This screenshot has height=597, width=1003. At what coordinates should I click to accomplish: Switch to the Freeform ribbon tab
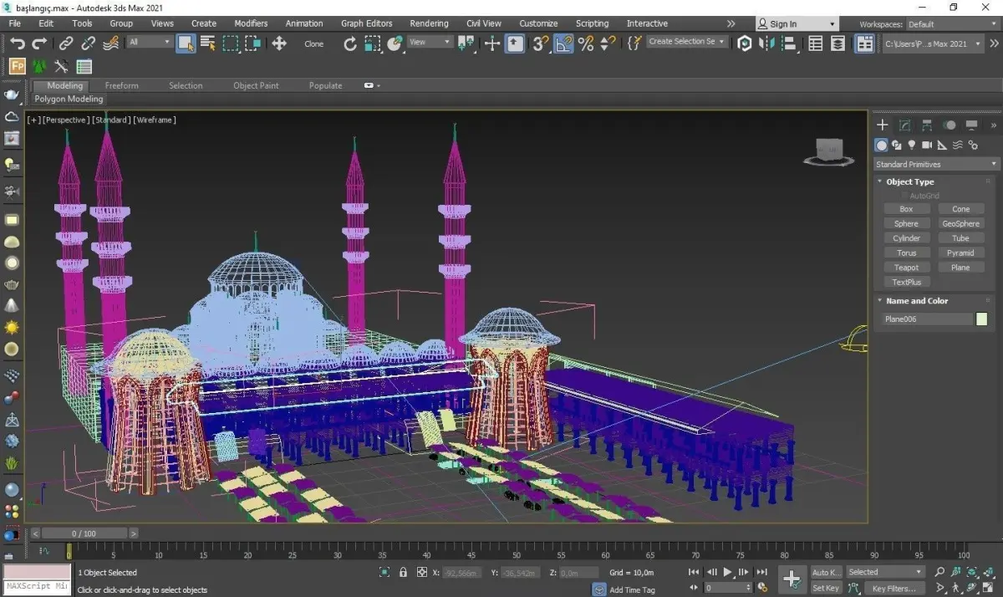[121, 85]
